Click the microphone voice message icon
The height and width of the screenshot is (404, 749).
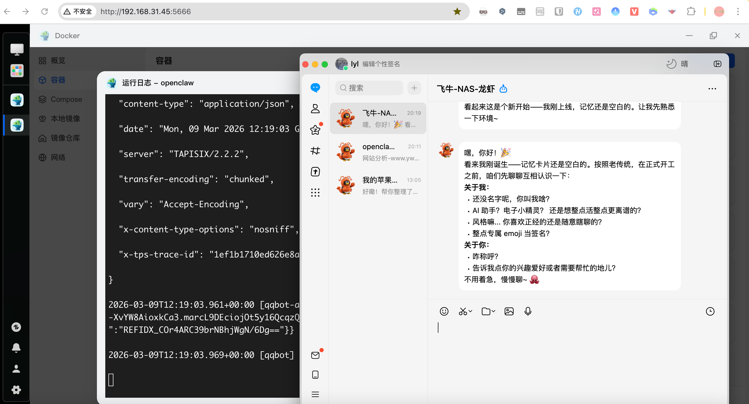tap(528, 311)
